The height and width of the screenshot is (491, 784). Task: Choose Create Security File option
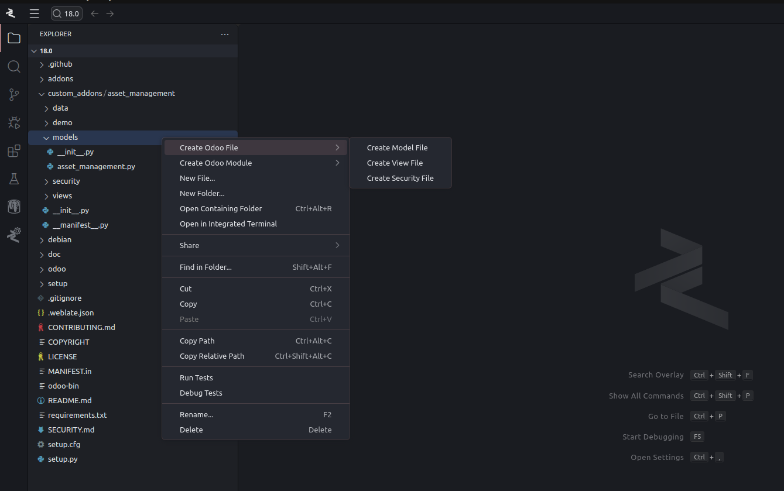click(x=400, y=178)
